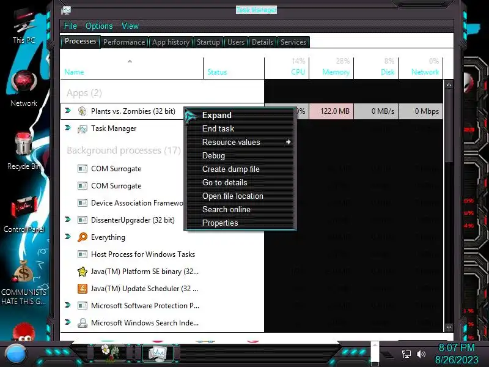This screenshot has width=489, height=367.
Task: Open the volume speaker tray icon
Action: 421,354
